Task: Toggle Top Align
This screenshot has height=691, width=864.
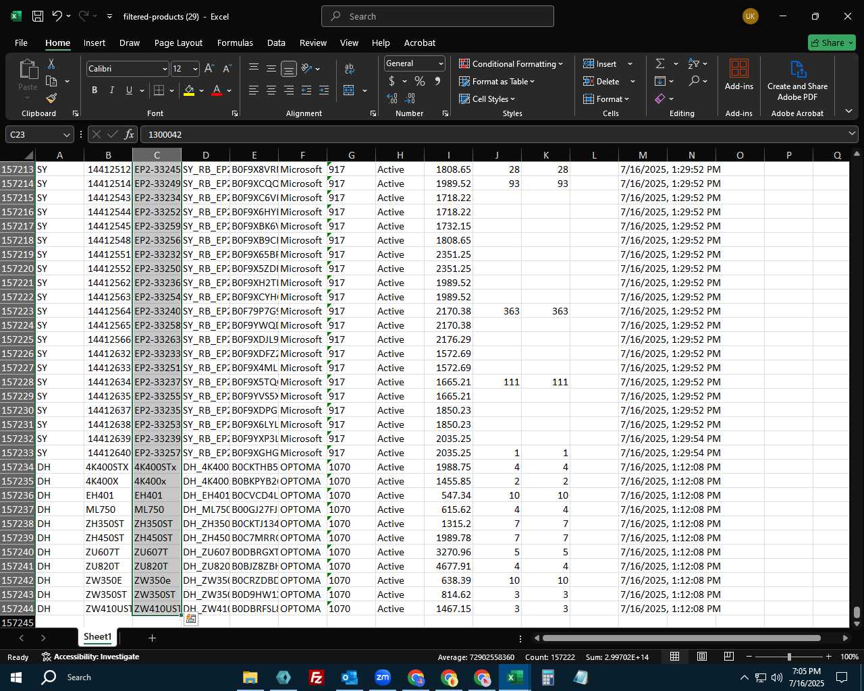Action: point(254,69)
